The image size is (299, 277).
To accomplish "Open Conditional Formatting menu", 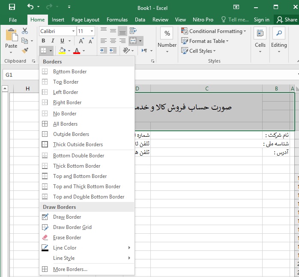I will click(x=214, y=31).
